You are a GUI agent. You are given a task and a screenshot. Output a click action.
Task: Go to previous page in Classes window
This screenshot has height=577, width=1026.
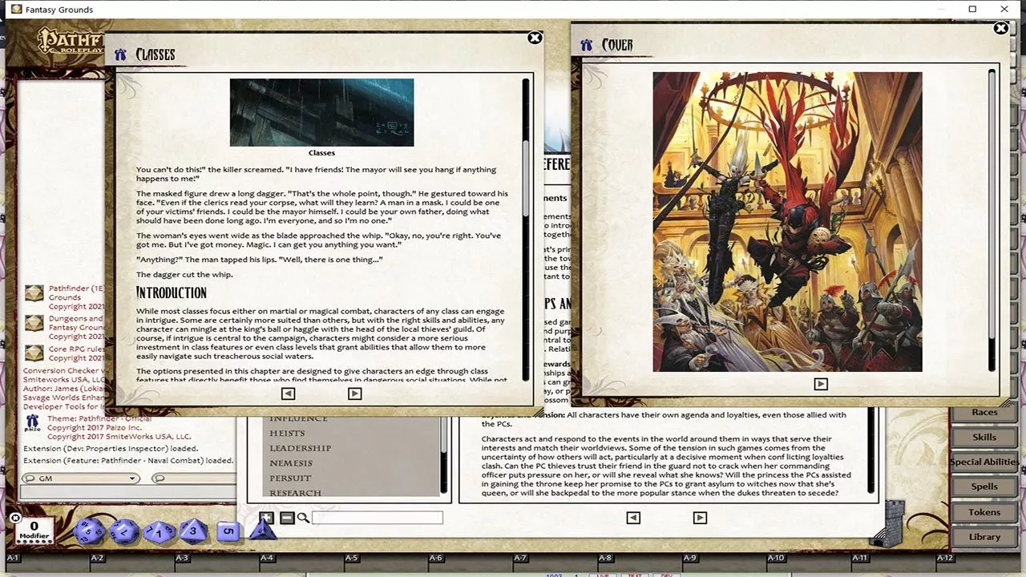click(288, 393)
